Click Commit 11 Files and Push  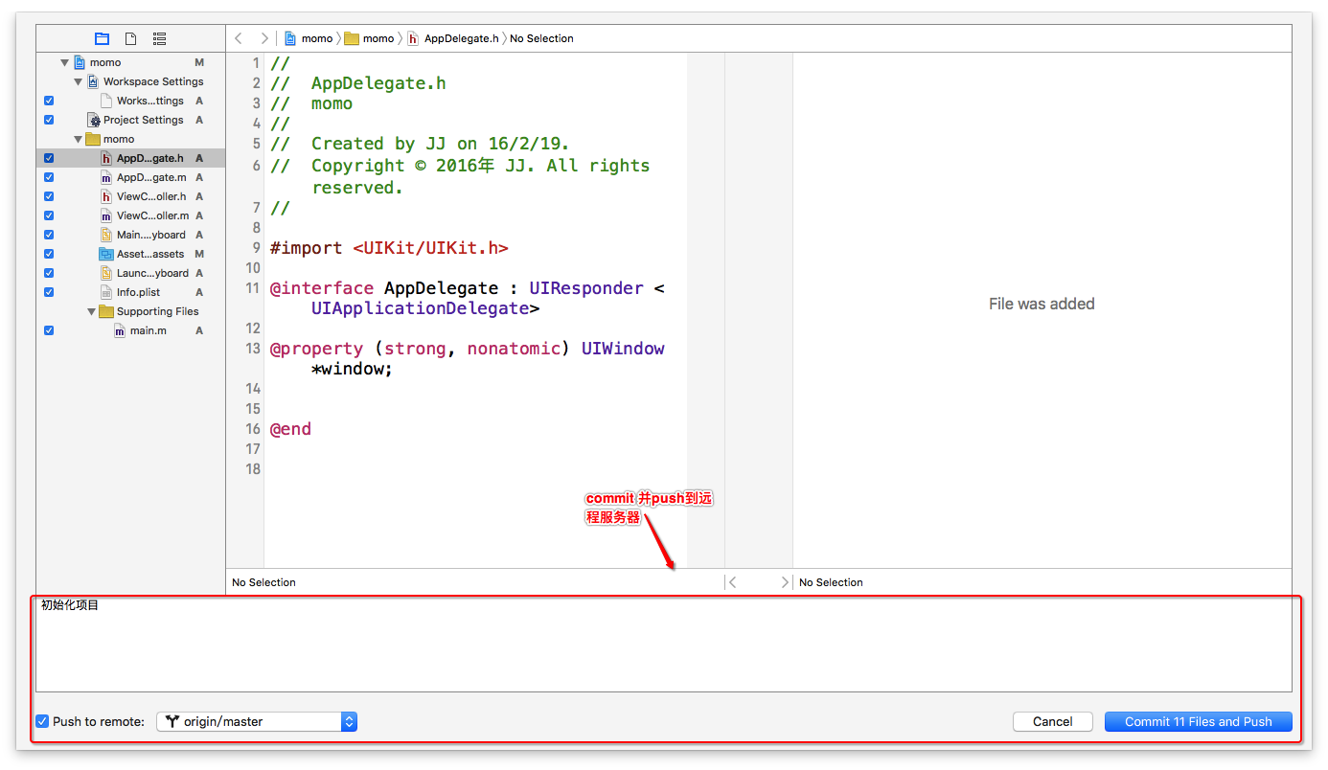click(1199, 721)
